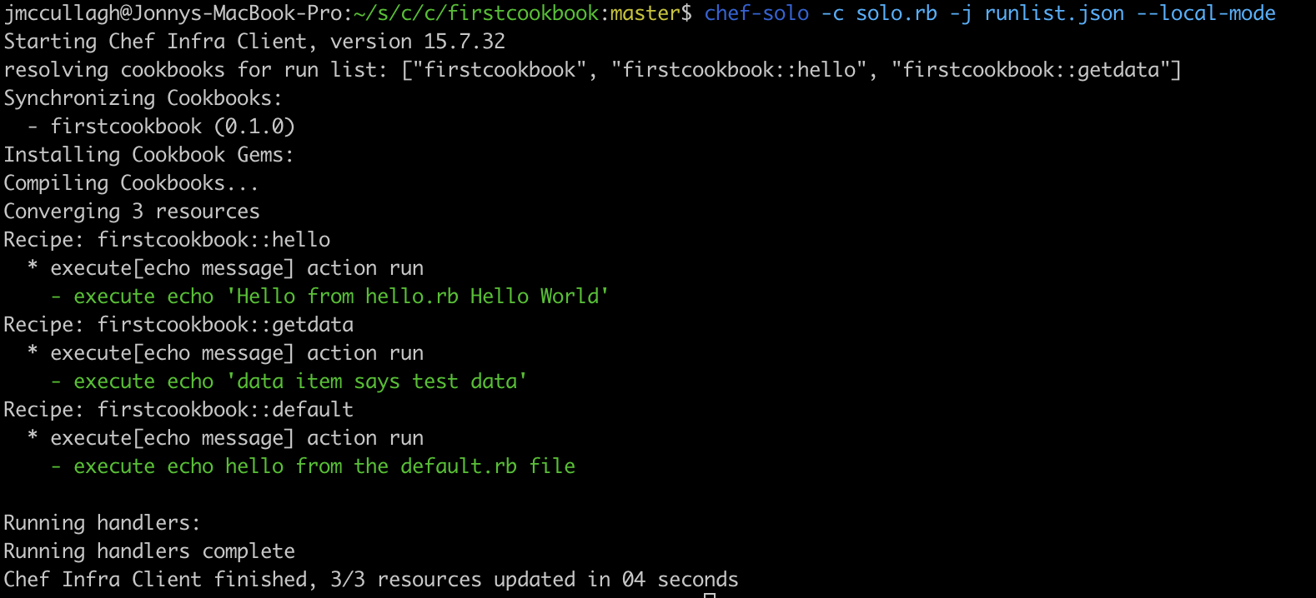
Task: Click green 'data item says test data' output
Action: tap(377, 381)
